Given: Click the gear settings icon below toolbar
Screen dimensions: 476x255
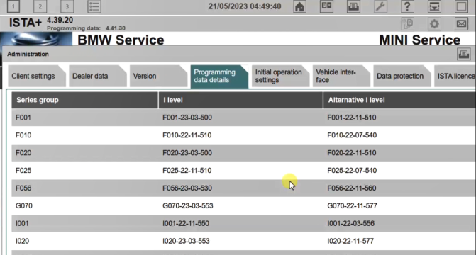Looking at the screenshot, I should (434, 23).
